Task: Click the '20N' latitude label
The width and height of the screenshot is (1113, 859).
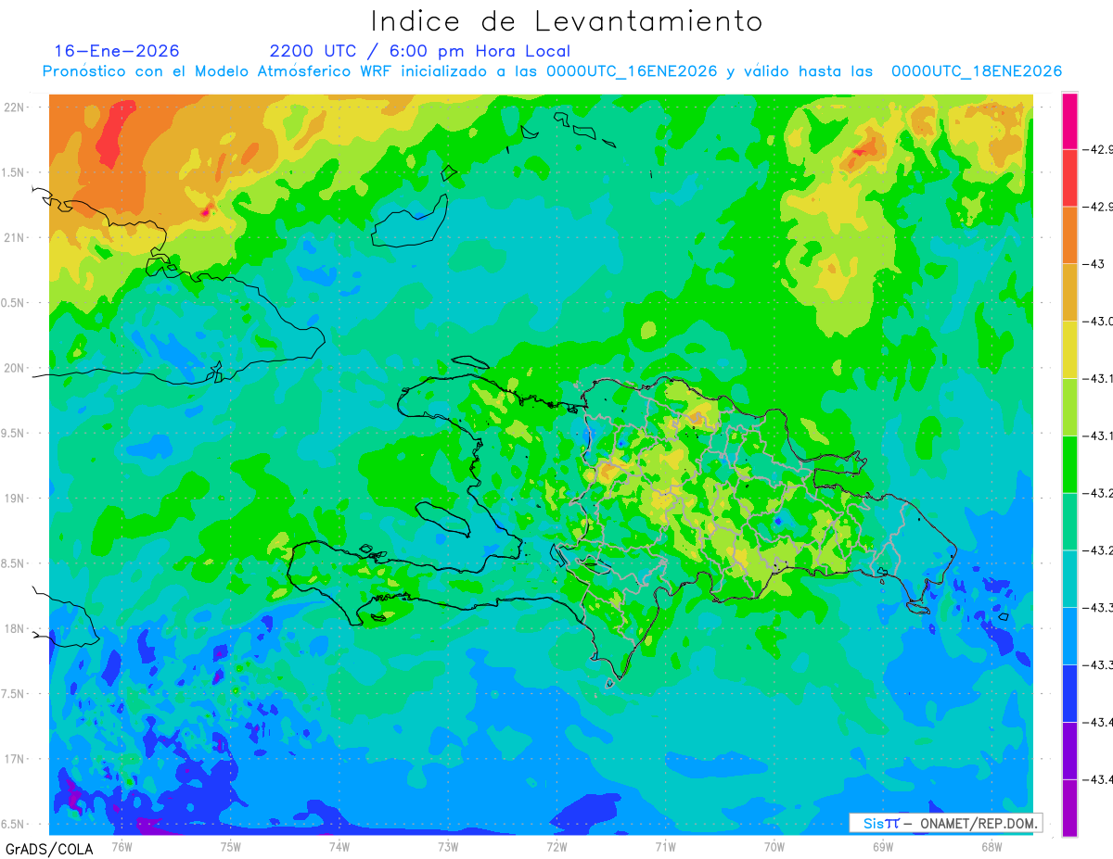Action: (15, 368)
